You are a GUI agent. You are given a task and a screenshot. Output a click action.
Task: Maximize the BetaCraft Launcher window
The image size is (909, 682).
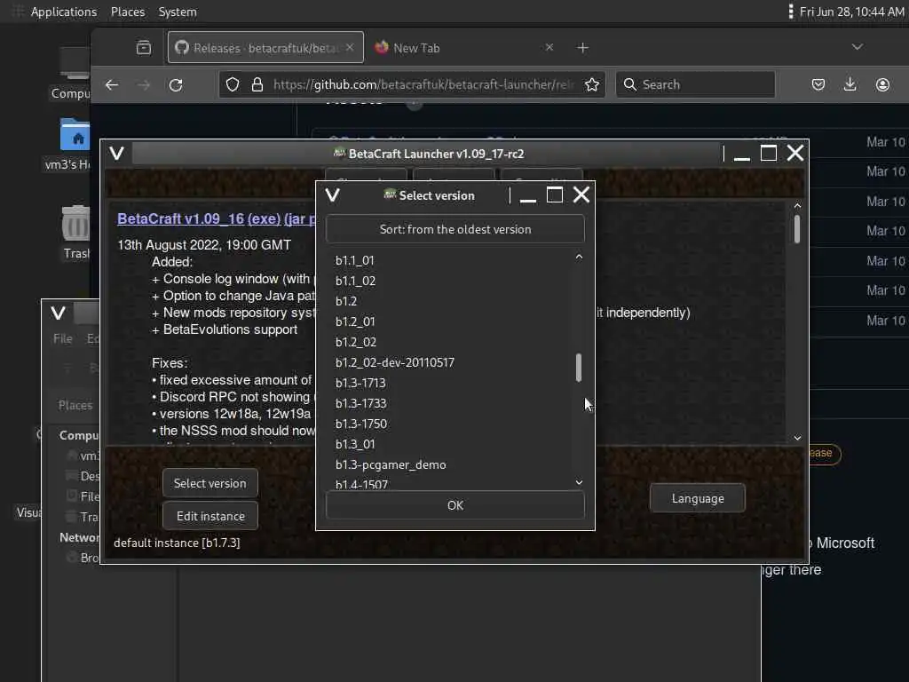click(x=769, y=153)
